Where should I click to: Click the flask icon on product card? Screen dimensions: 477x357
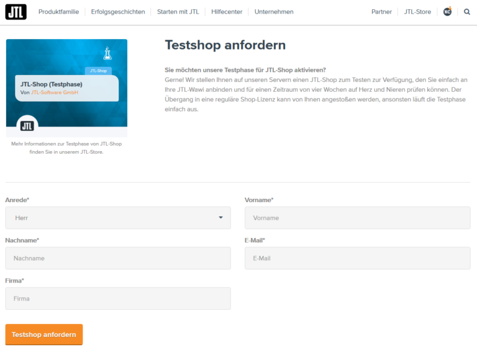[x=107, y=53]
